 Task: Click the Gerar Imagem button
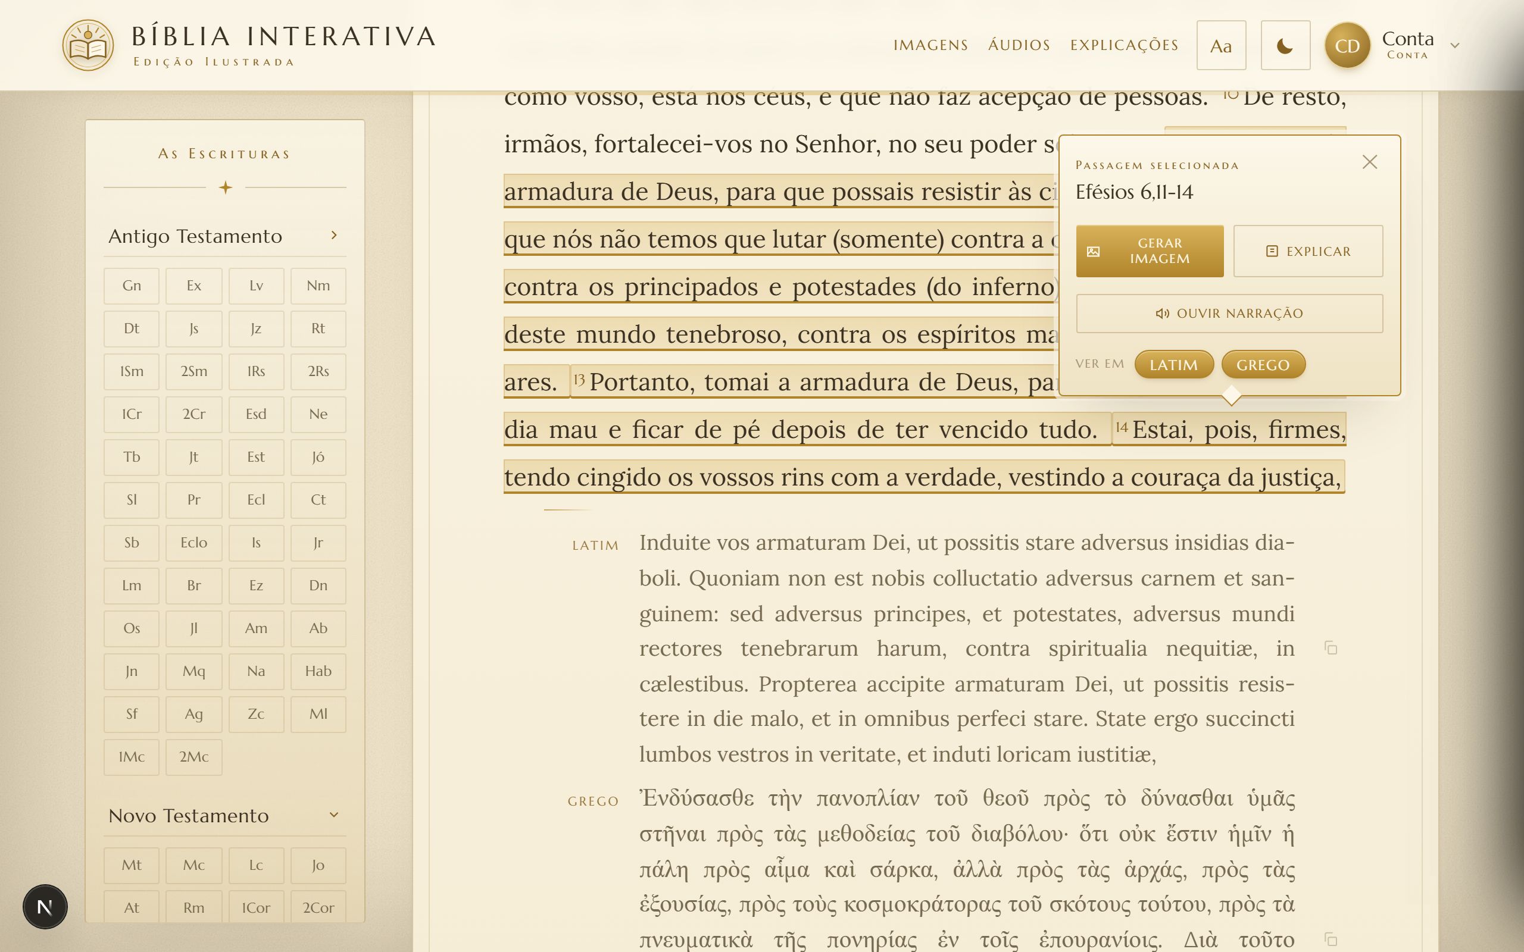(x=1150, y=250)
